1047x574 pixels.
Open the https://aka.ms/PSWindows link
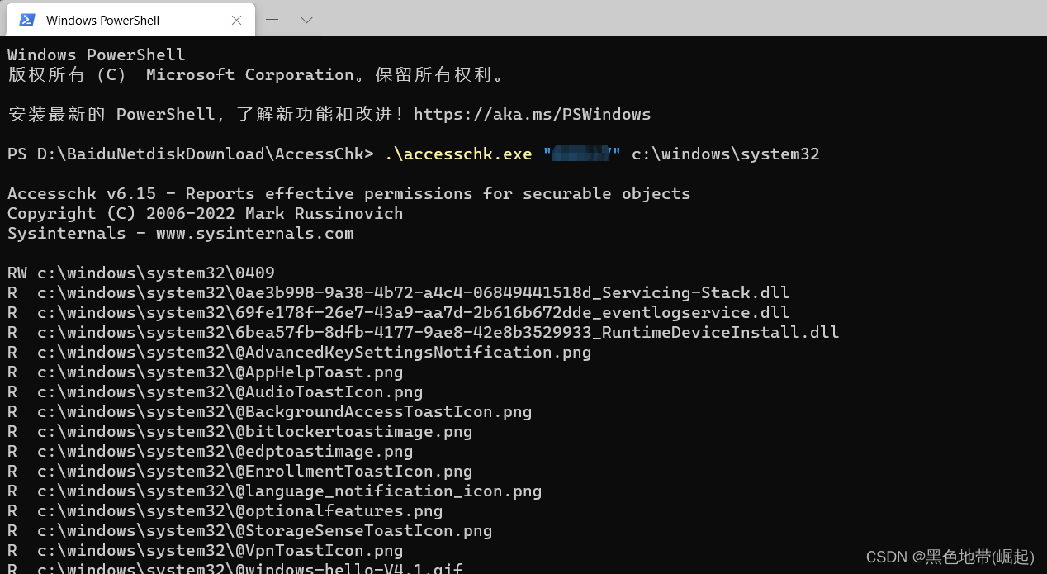click(x=532, y=114)
